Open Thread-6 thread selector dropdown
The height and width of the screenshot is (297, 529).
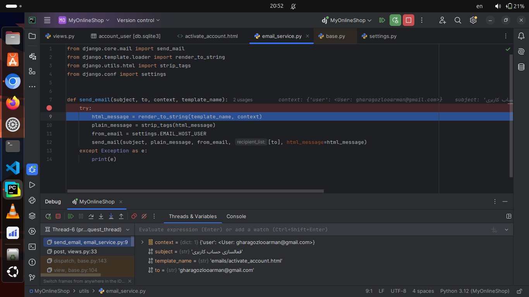88,229
